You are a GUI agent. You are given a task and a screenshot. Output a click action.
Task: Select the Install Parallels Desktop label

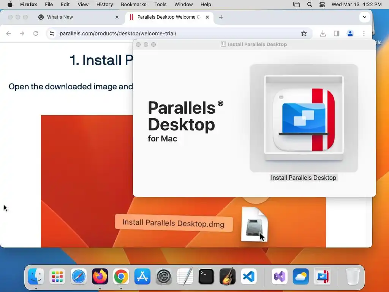click(x=304, y=178)
